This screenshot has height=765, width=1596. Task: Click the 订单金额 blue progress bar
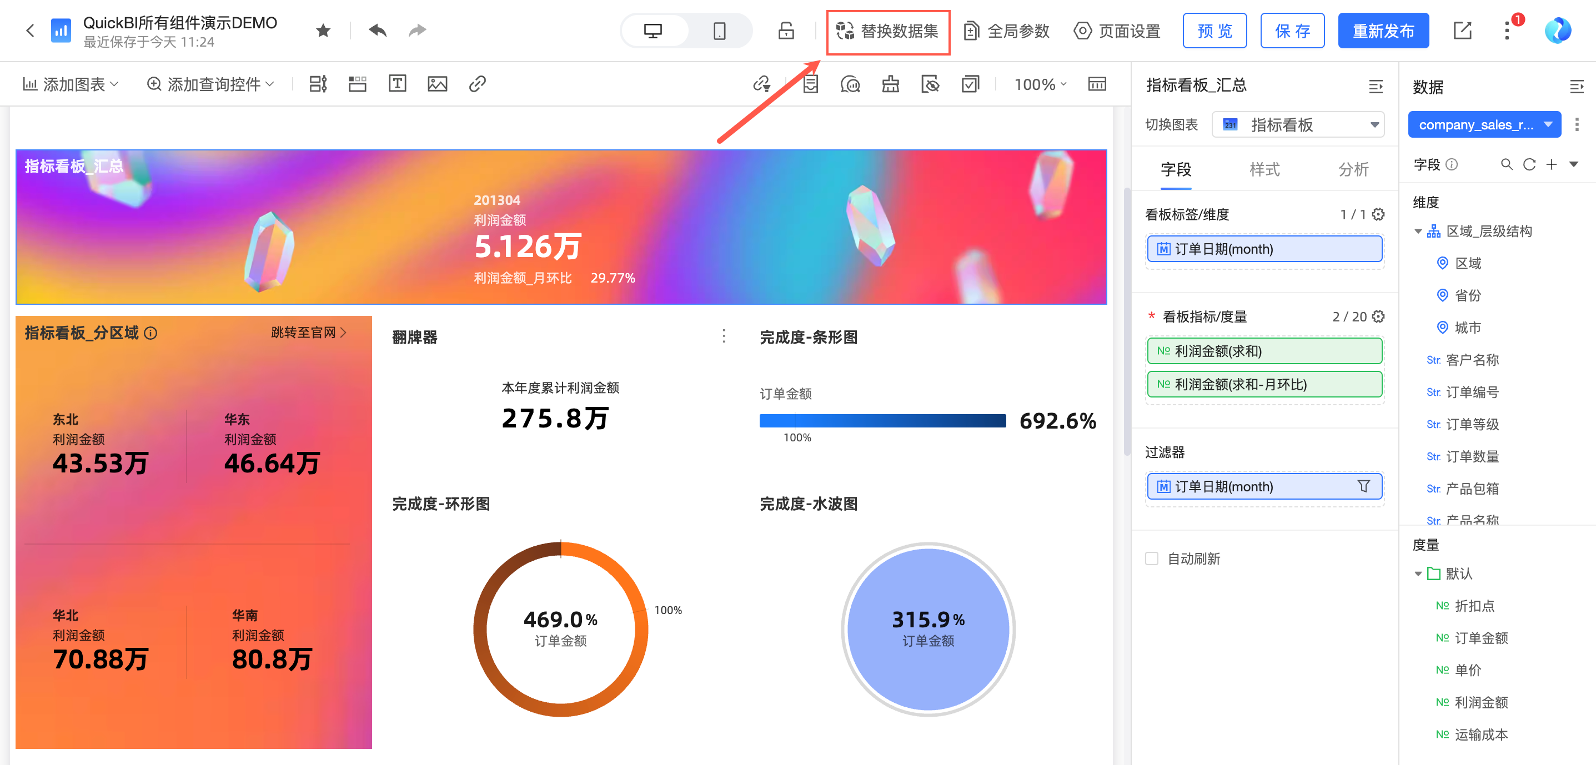click(x=882, y=421)
